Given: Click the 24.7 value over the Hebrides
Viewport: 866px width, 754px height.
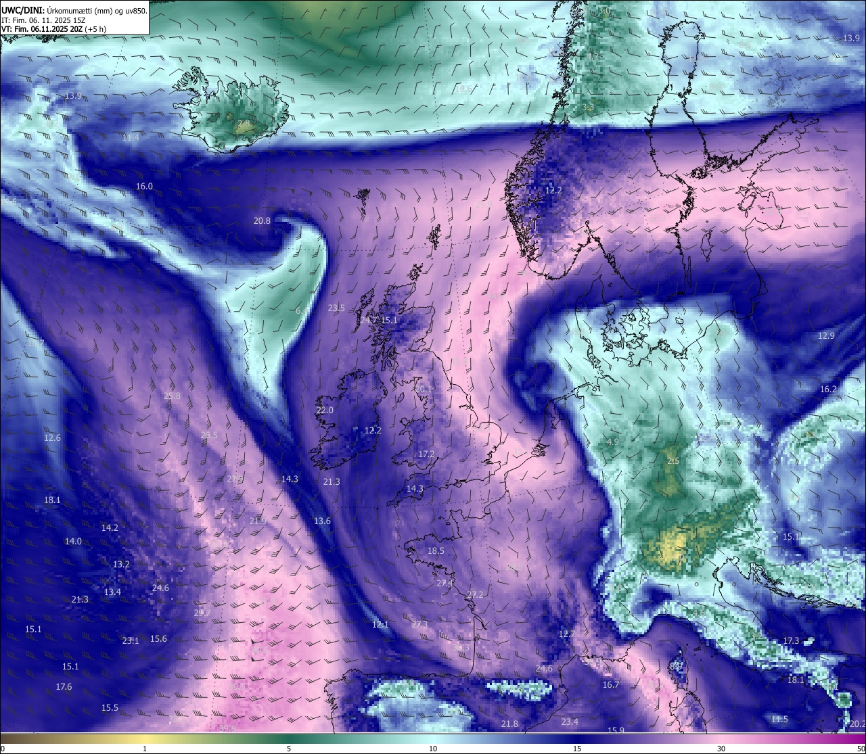Looking at the screenshot, I should coord(369,321).
